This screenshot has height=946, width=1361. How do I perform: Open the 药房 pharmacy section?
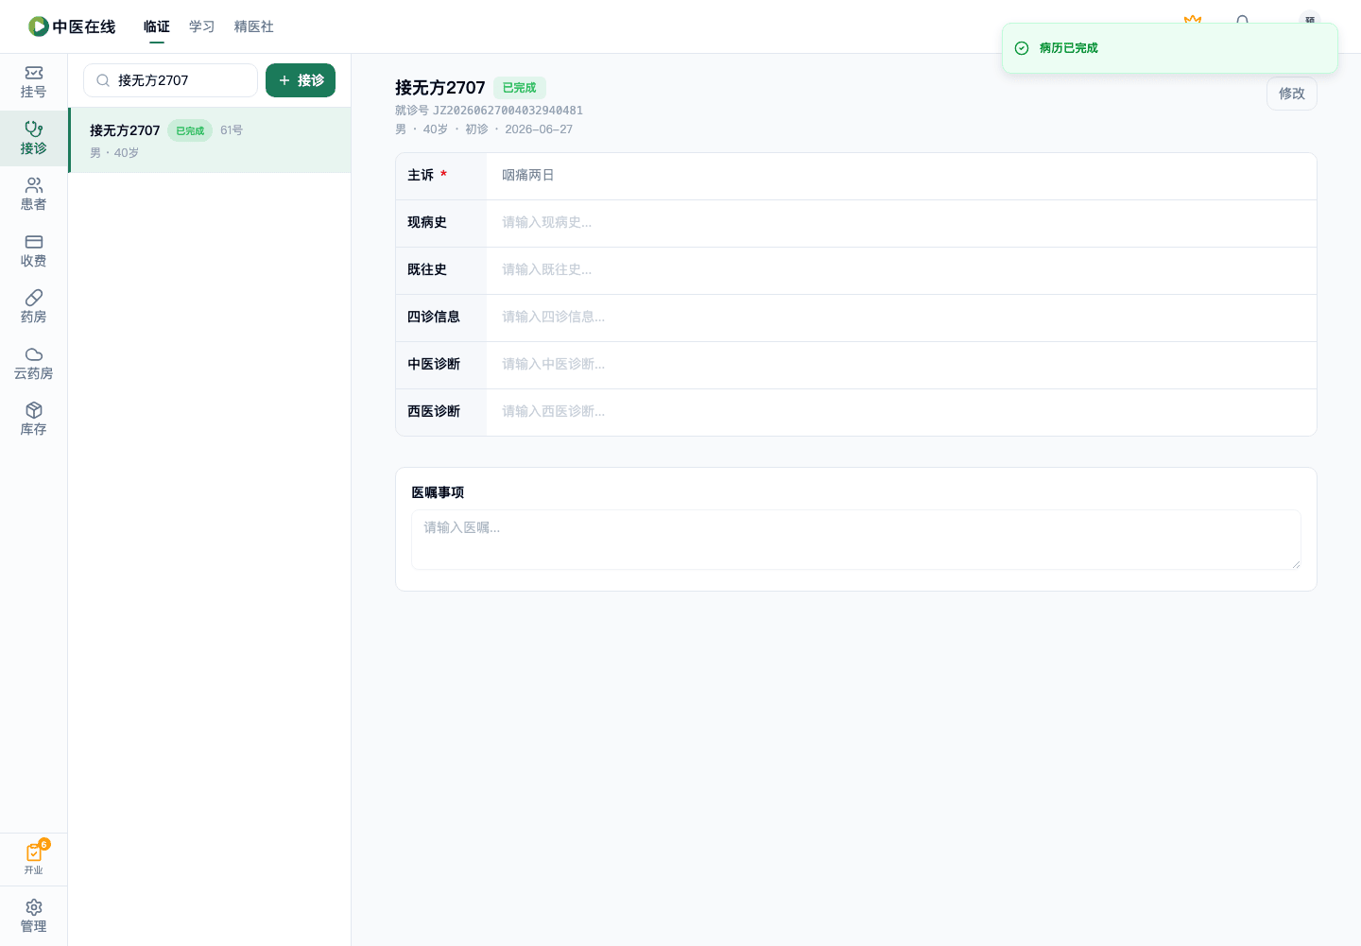click(33, 307)
